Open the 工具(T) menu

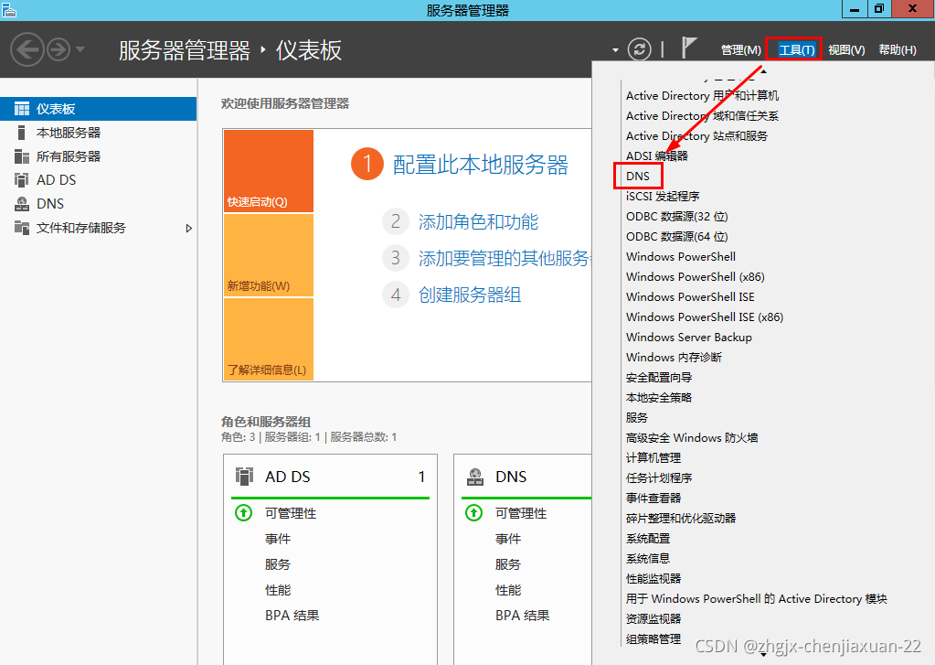click(796, 50)
